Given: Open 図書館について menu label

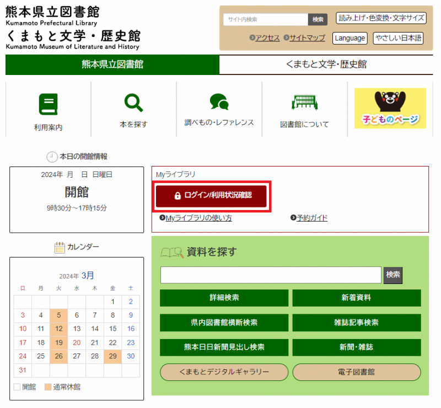Looking at the screenshot, I should click(x=305, y=125).
